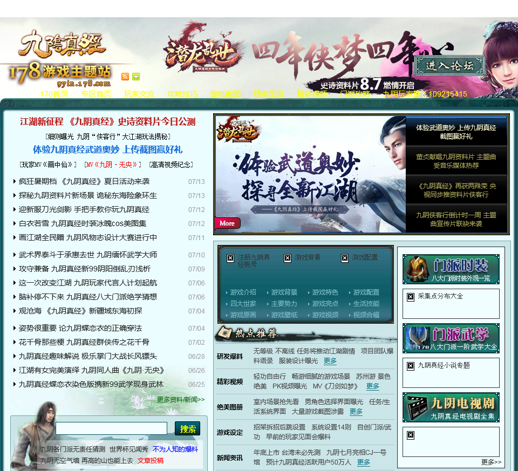518x471 pixels.
Task: Click the red More button on slideshow
Action: coord(227,223)
